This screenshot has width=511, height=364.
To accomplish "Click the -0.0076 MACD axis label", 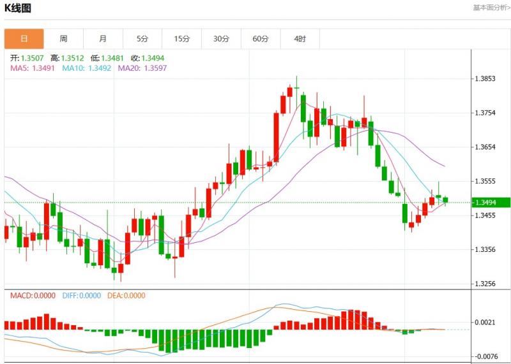I will tap(486, 356).
